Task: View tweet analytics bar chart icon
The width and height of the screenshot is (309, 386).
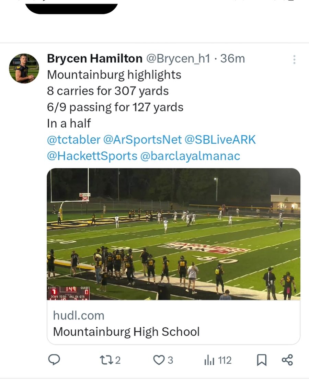Action: [209, 360]
